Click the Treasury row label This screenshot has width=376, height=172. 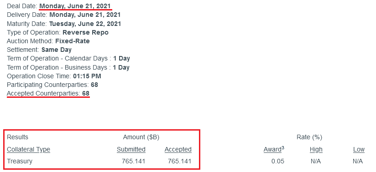[x=20, y=161]
